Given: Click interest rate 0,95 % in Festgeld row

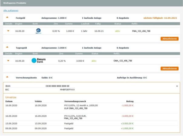Looking at the screenshot, I should (56, 31).
